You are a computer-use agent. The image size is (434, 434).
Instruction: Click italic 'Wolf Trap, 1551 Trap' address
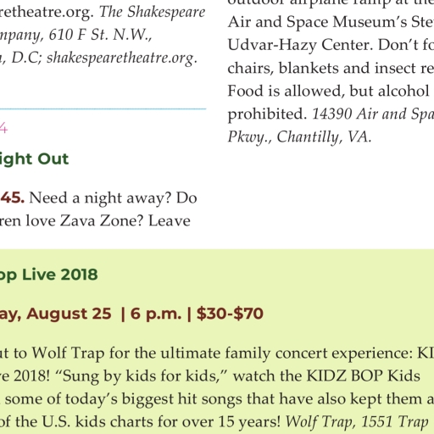click(357, 422)
